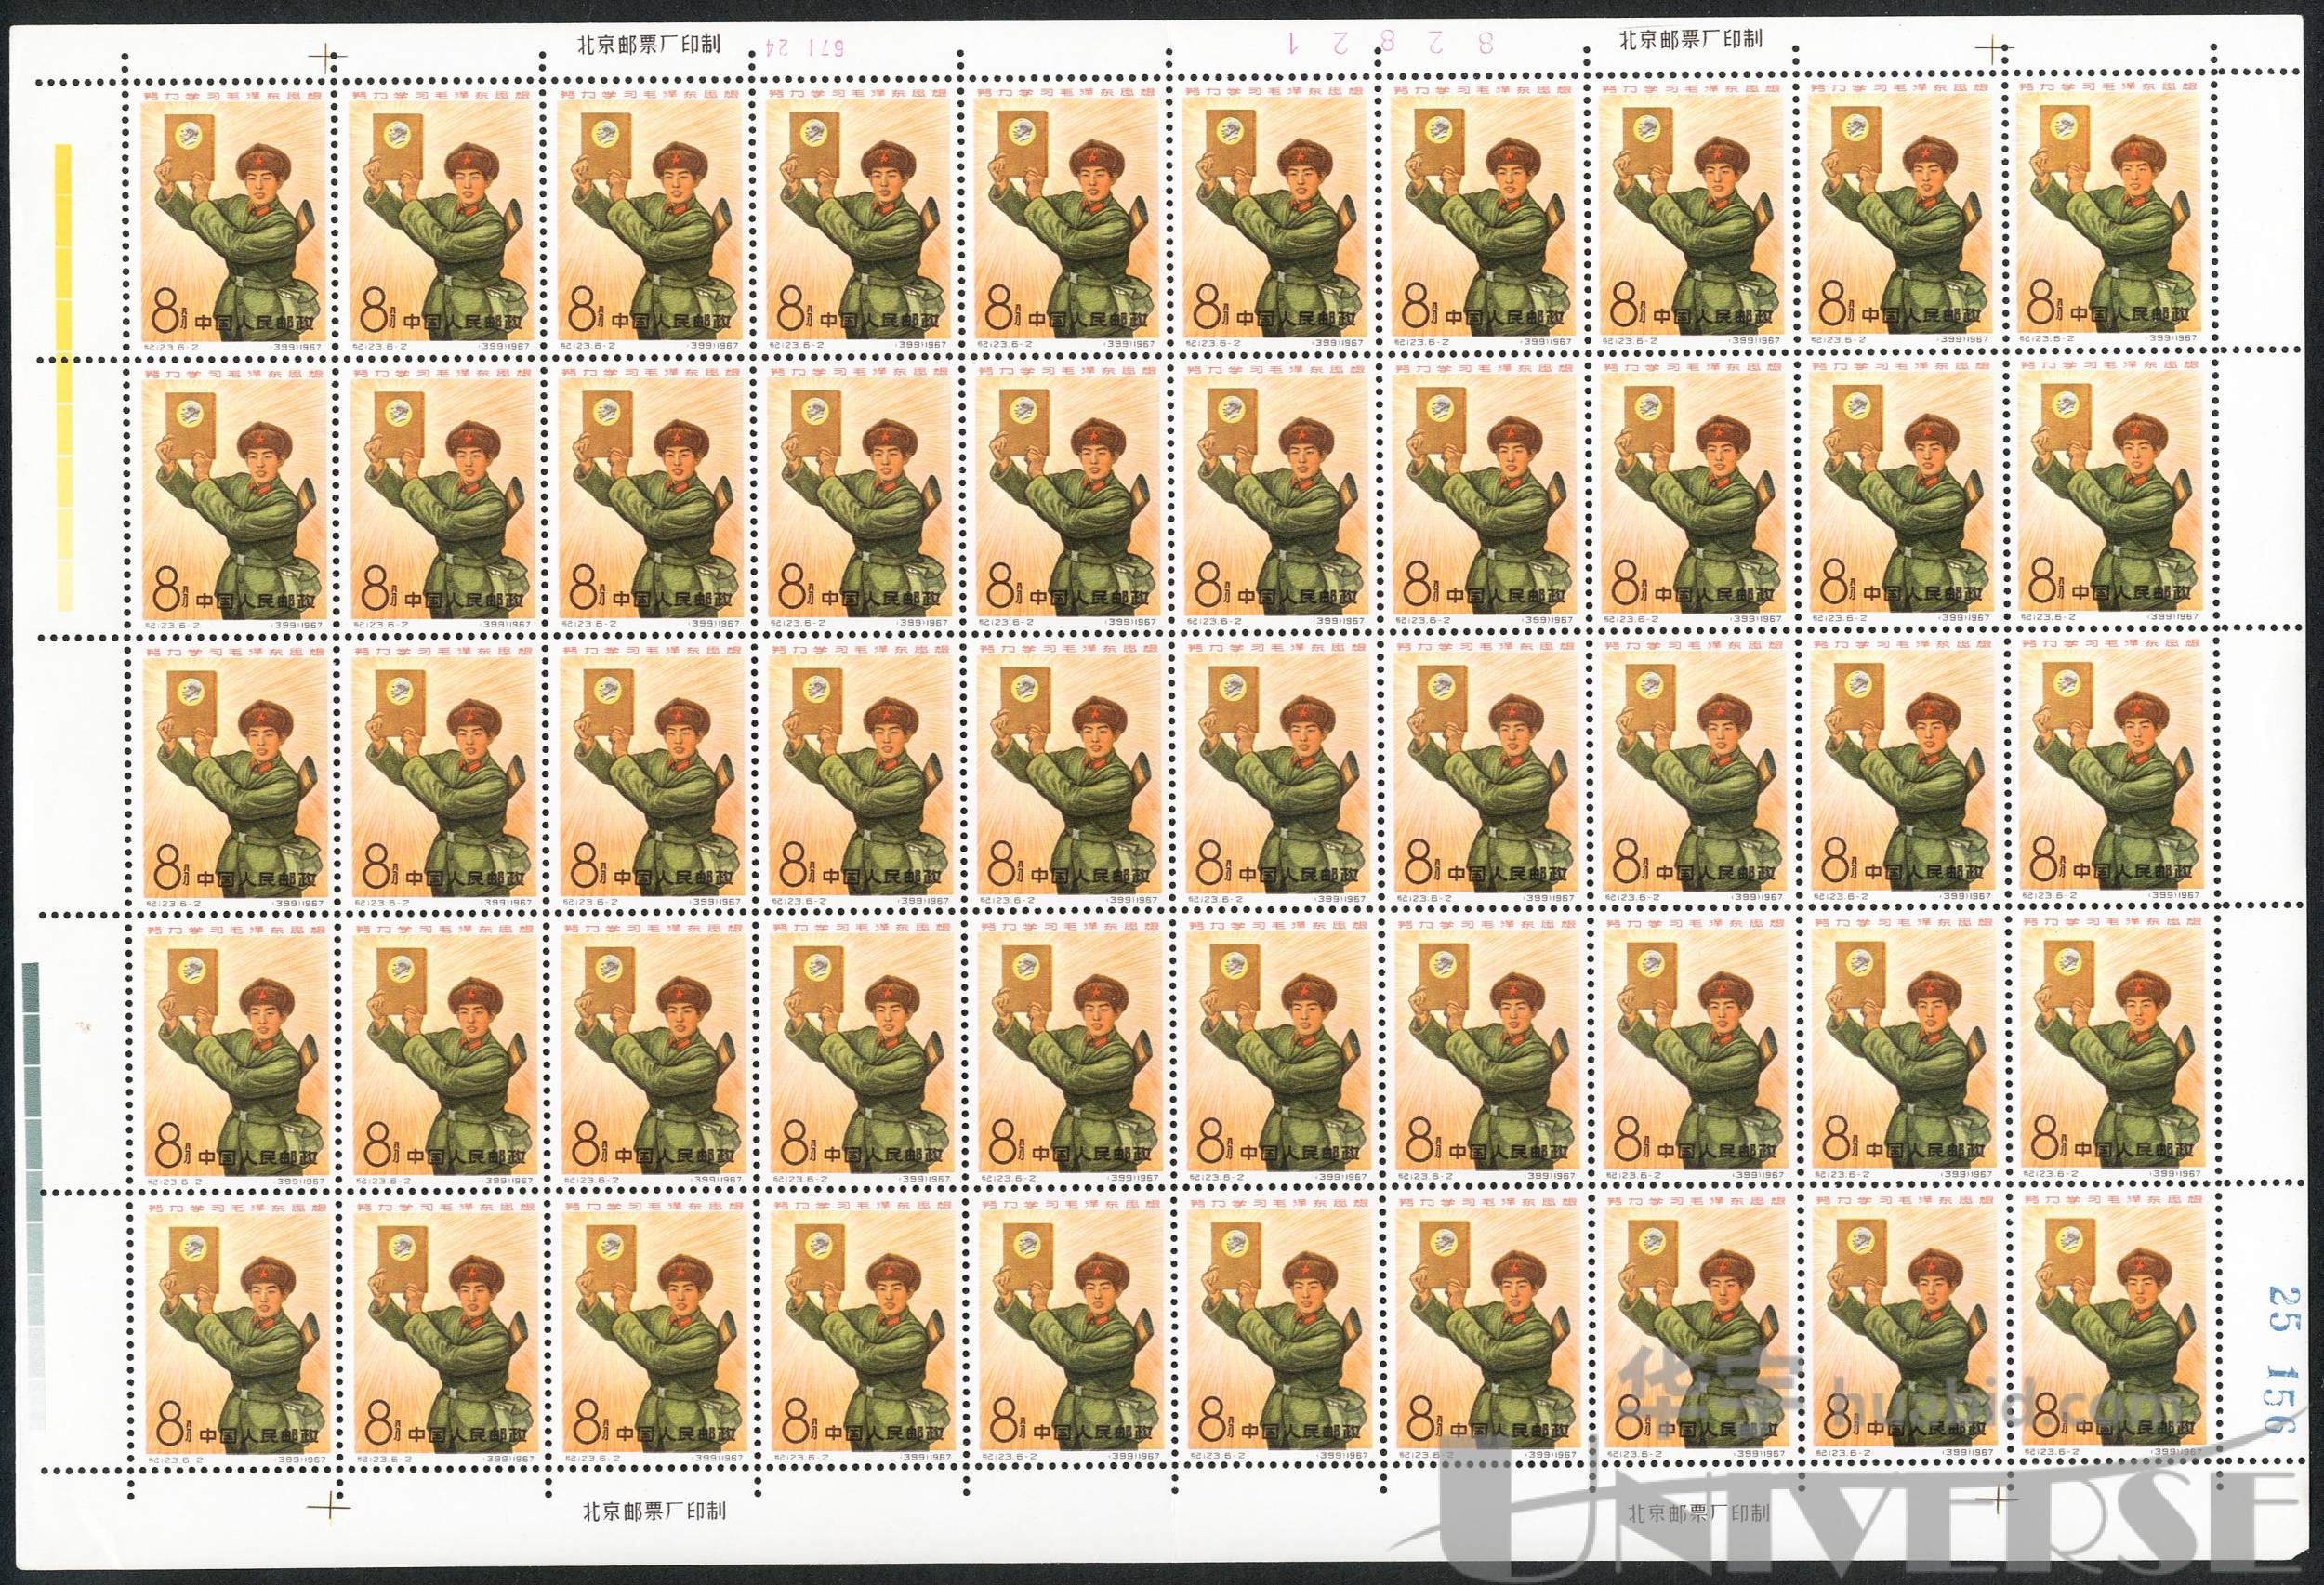Click the pink inverted number "8 2 8 2 1"
Screen dimensions: 2324x1585
tap(1391, 43)
